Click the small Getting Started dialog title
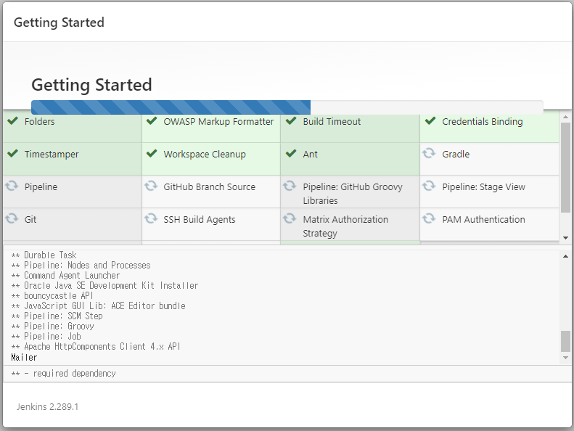Screen dimensions: 574x431 pos(59,22)
